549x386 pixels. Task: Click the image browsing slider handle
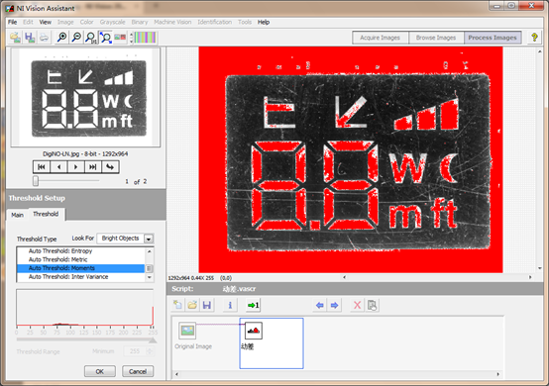coord(36,181)
